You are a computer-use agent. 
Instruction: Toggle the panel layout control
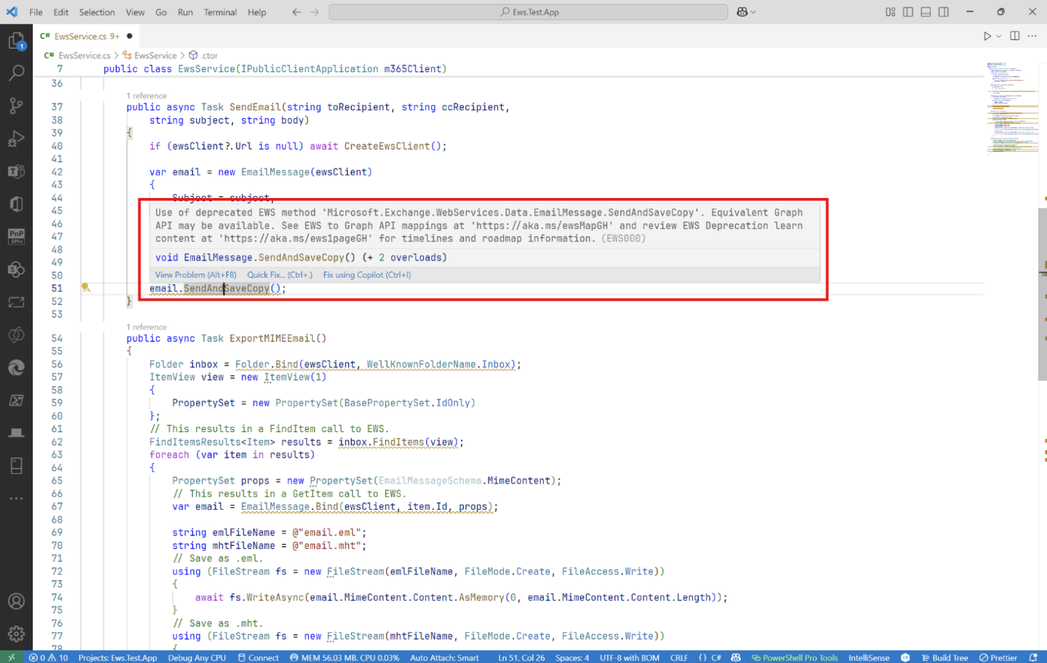[x=926, y=12]
